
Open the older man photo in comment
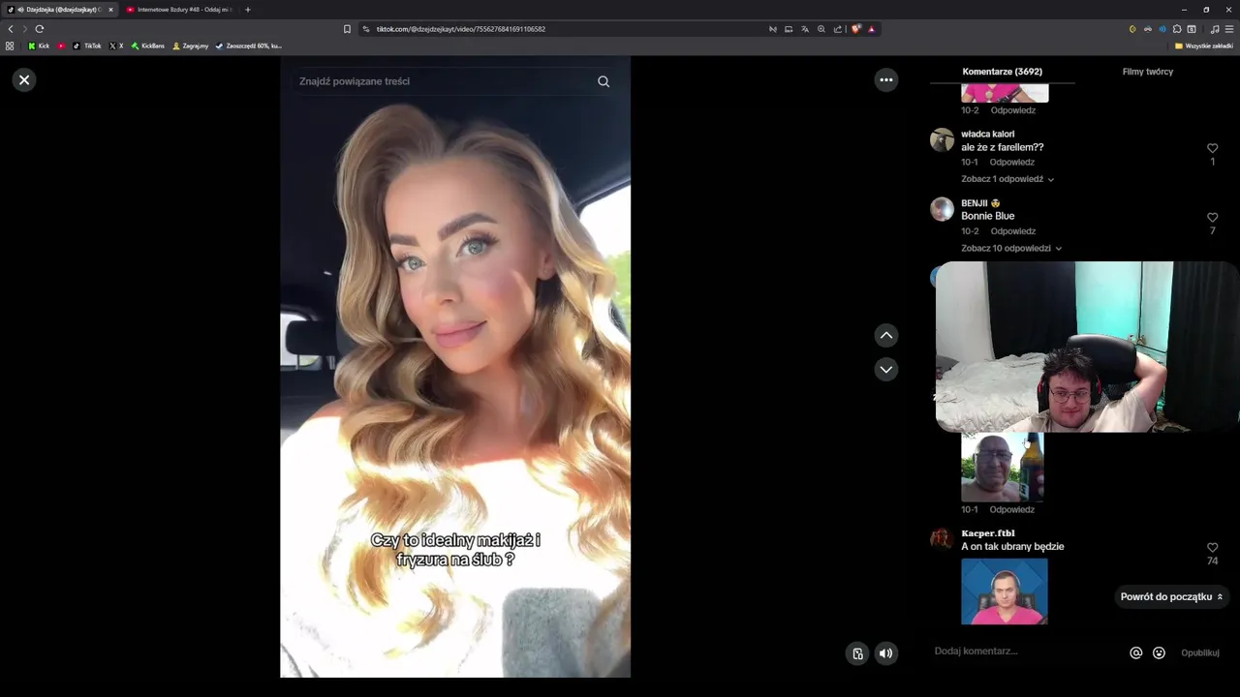tap(1003, 467)
